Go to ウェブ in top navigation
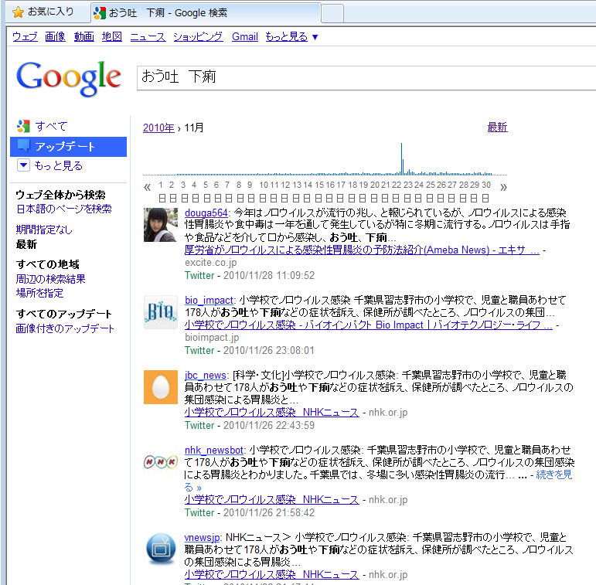The width and height of the screenshot is (596, 585). (25, 36)
